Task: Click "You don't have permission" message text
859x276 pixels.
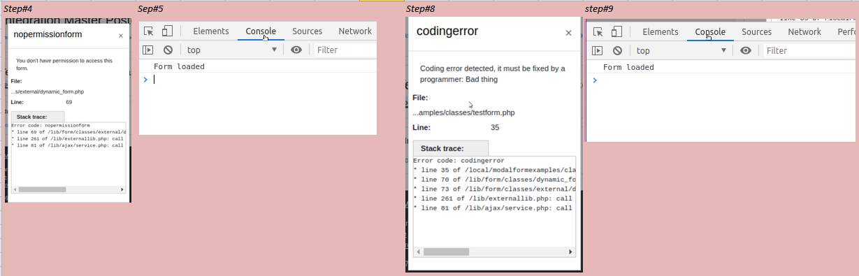Action: 64,65
